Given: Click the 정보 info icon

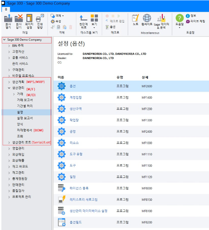Looking at the screenshot, I should point(188,16).
